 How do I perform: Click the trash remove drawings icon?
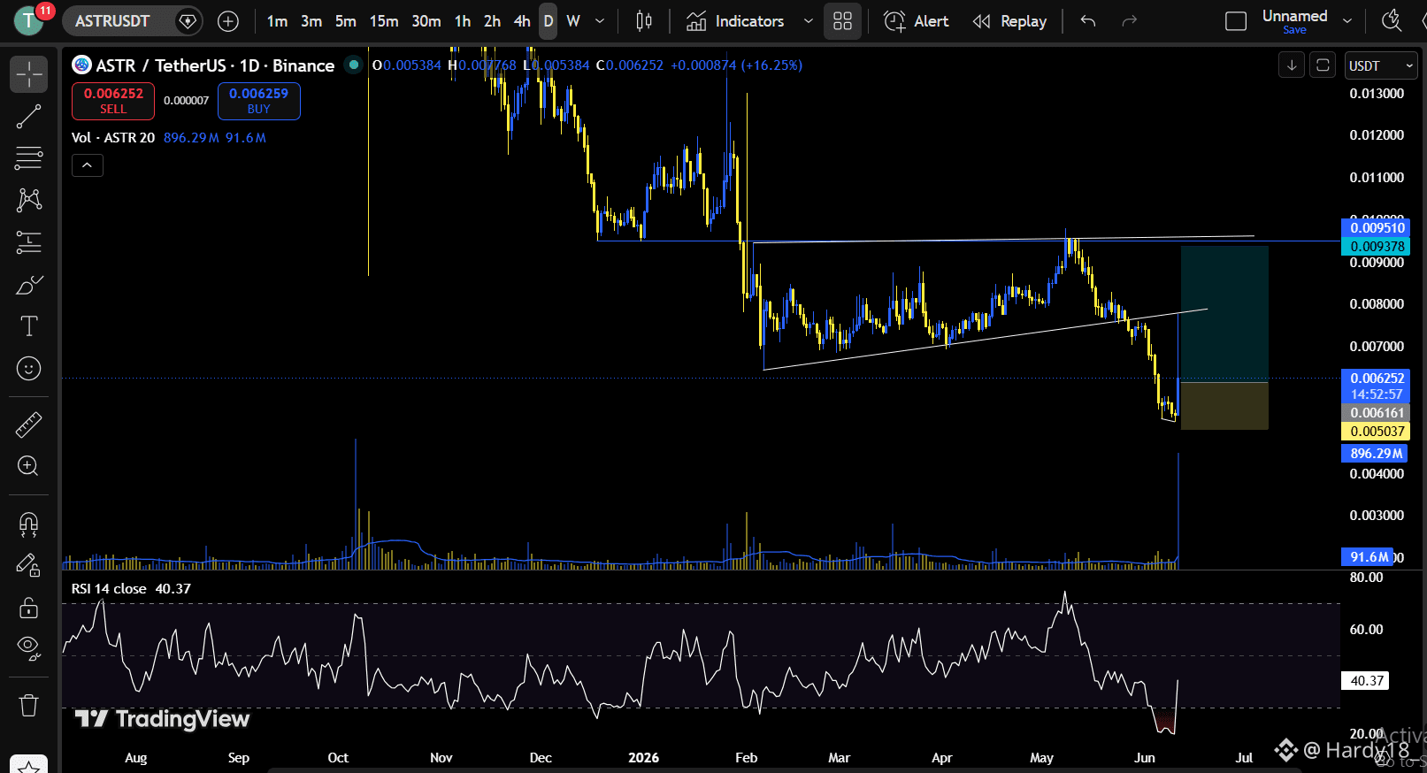point(28,705)
